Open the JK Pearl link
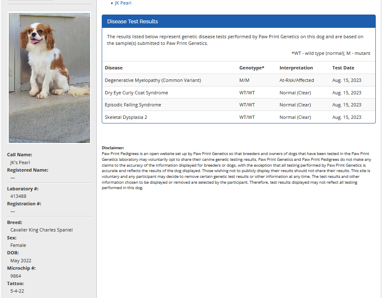This screenshot has height=298, width=382. click(123, 3)
